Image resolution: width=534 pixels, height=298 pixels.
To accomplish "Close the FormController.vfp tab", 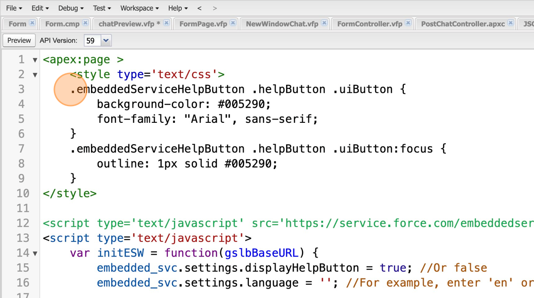I will pos(408,23).
